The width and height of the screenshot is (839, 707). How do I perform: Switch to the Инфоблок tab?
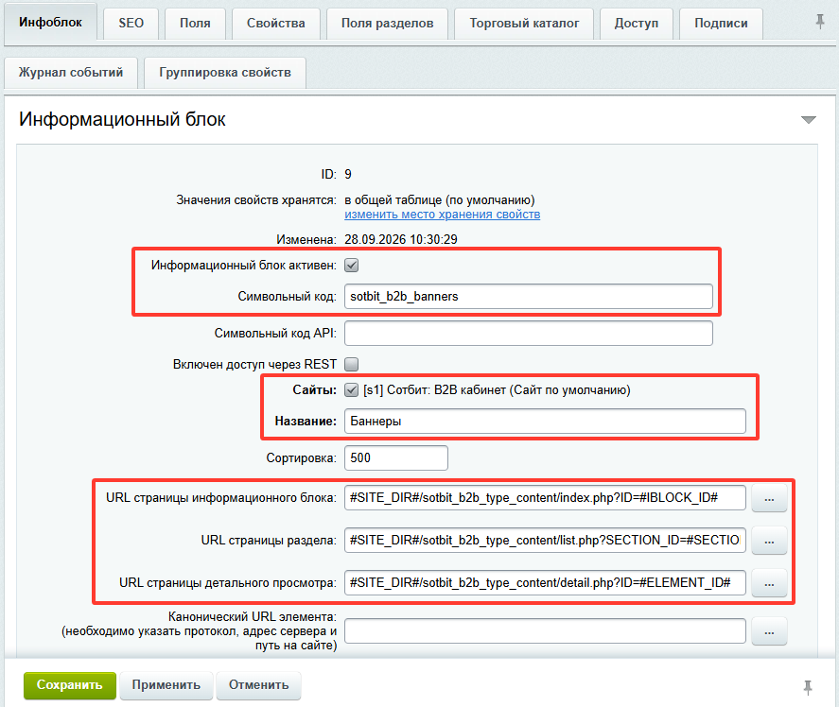tap(50, 22)
